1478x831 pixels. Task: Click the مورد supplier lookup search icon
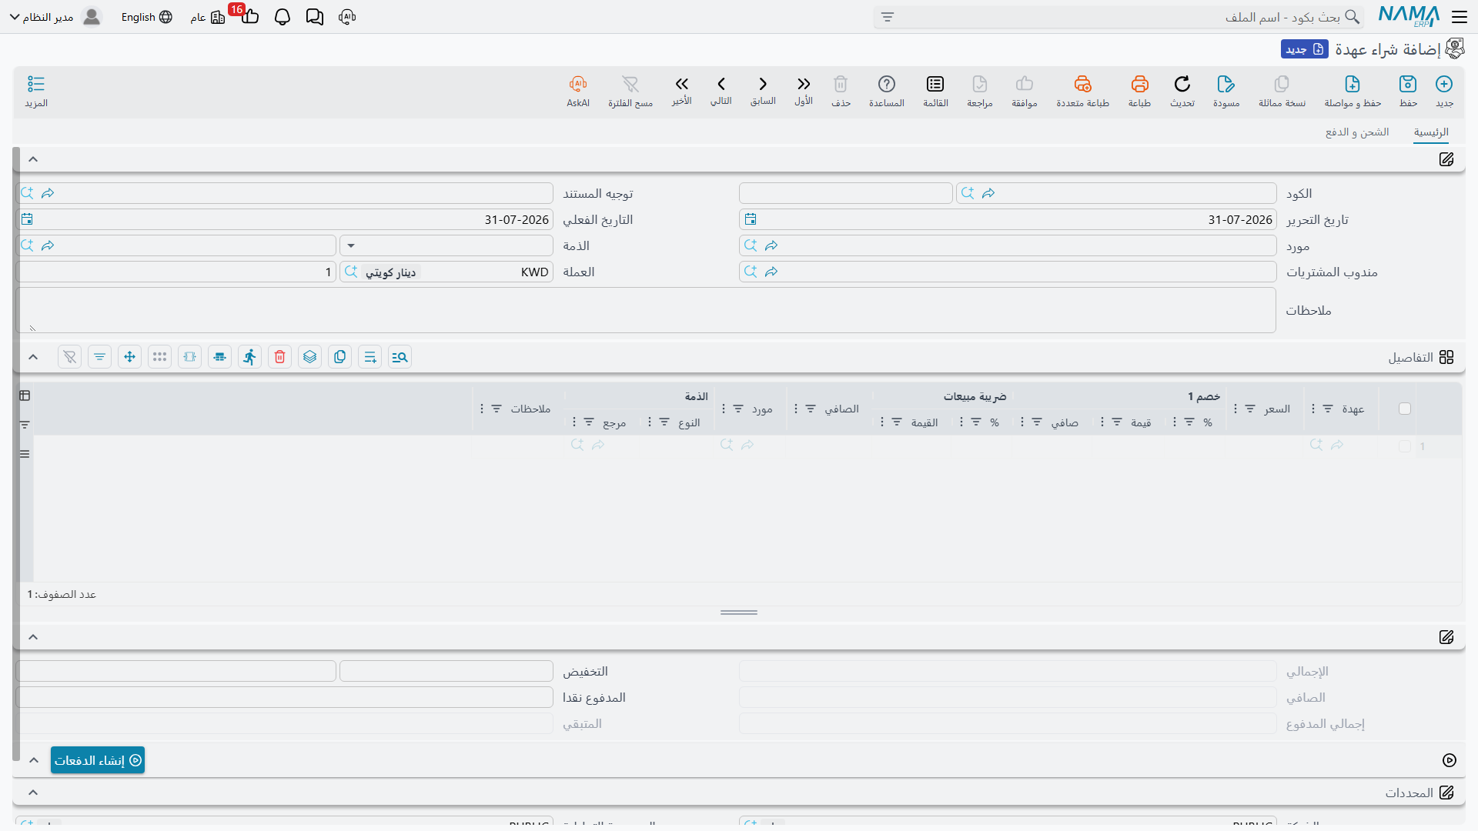[x=751, y=246]
